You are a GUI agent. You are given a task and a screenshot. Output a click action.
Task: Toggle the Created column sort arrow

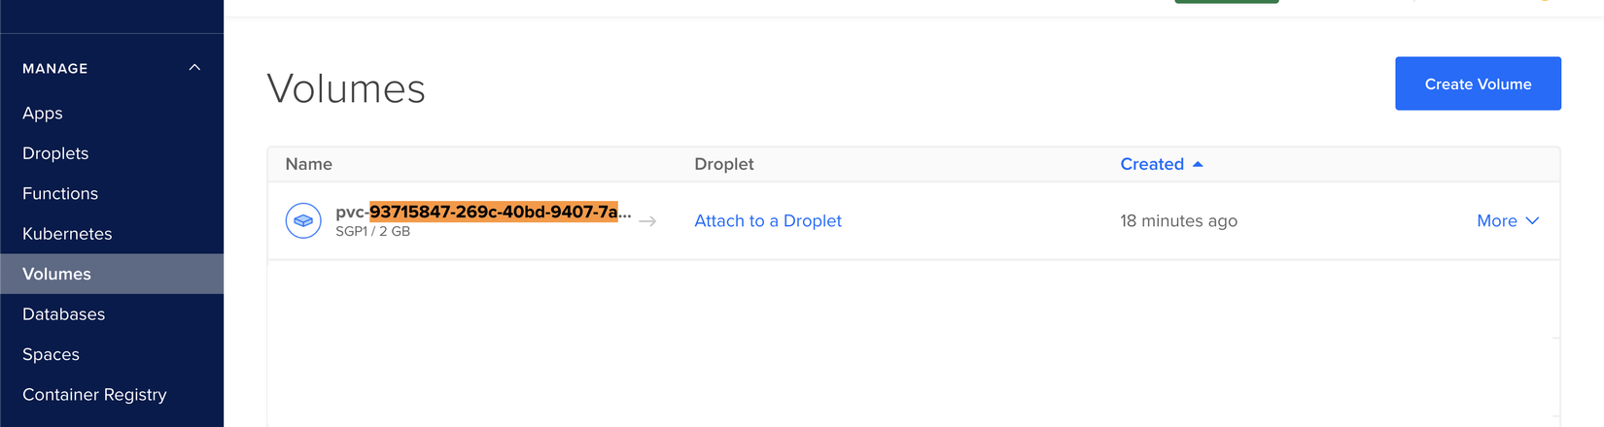1198,165
